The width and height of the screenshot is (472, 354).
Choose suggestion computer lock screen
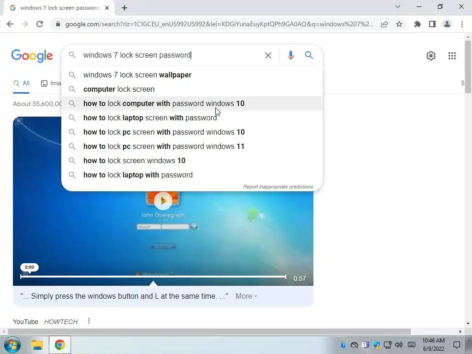[x=192, y=89]
